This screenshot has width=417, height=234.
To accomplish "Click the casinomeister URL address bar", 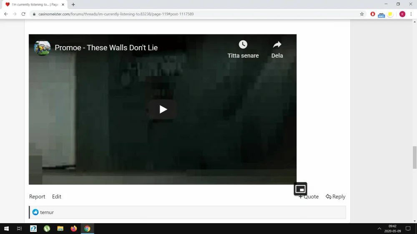I will 116,14.
